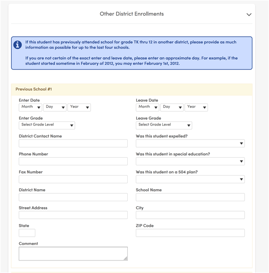Open Enter Date Year dropdown
Viewport: 269px width, 273px height.
pyautogui.click(x=79, y=108)
